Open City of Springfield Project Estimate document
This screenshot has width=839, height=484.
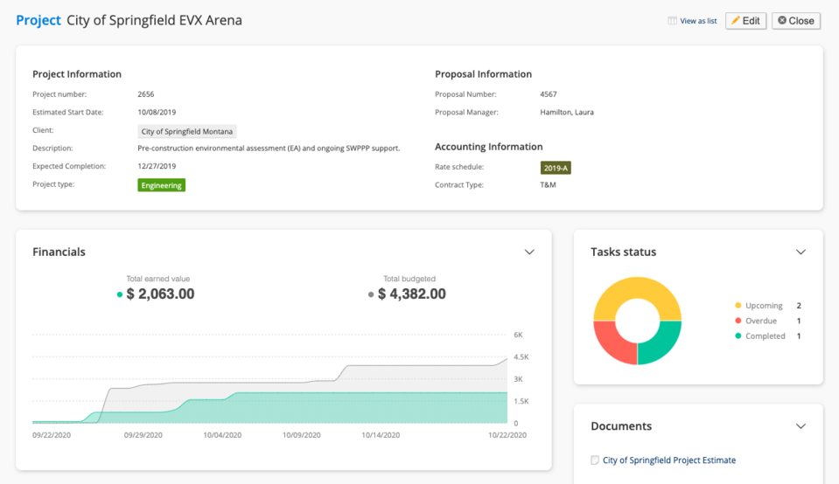[669, 460]
